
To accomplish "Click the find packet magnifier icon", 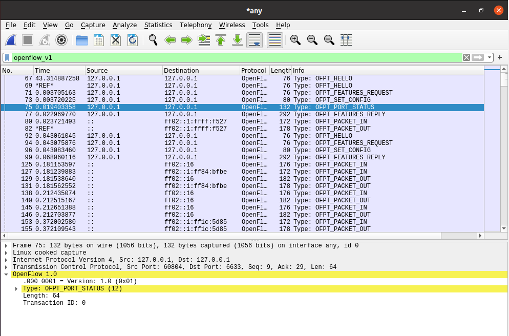I will (x=153, y=40).
